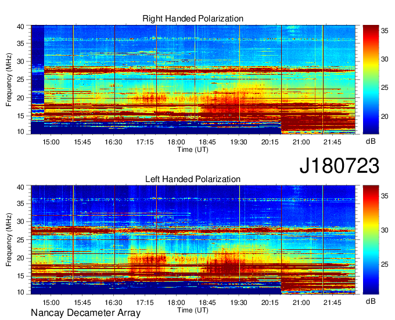Click the 18:00 time tick of the left-handed plot
Image resolution: width=395 pixels, height=320 pixels.
tap(176, 302)
